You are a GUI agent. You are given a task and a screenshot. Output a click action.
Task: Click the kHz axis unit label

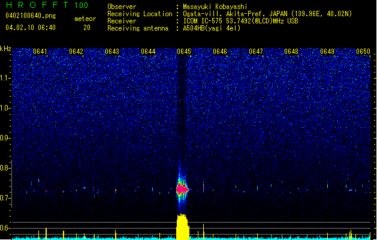5,49
